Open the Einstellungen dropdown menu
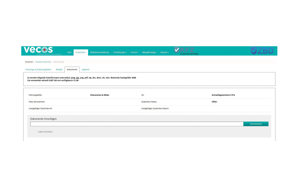The width and height of the screenshot is (301, 169). (x=120, y=53)
